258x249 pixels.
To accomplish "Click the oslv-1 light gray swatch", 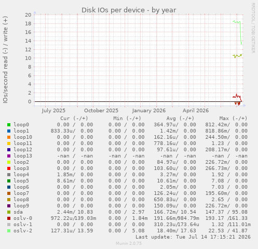I will point(9,225).
